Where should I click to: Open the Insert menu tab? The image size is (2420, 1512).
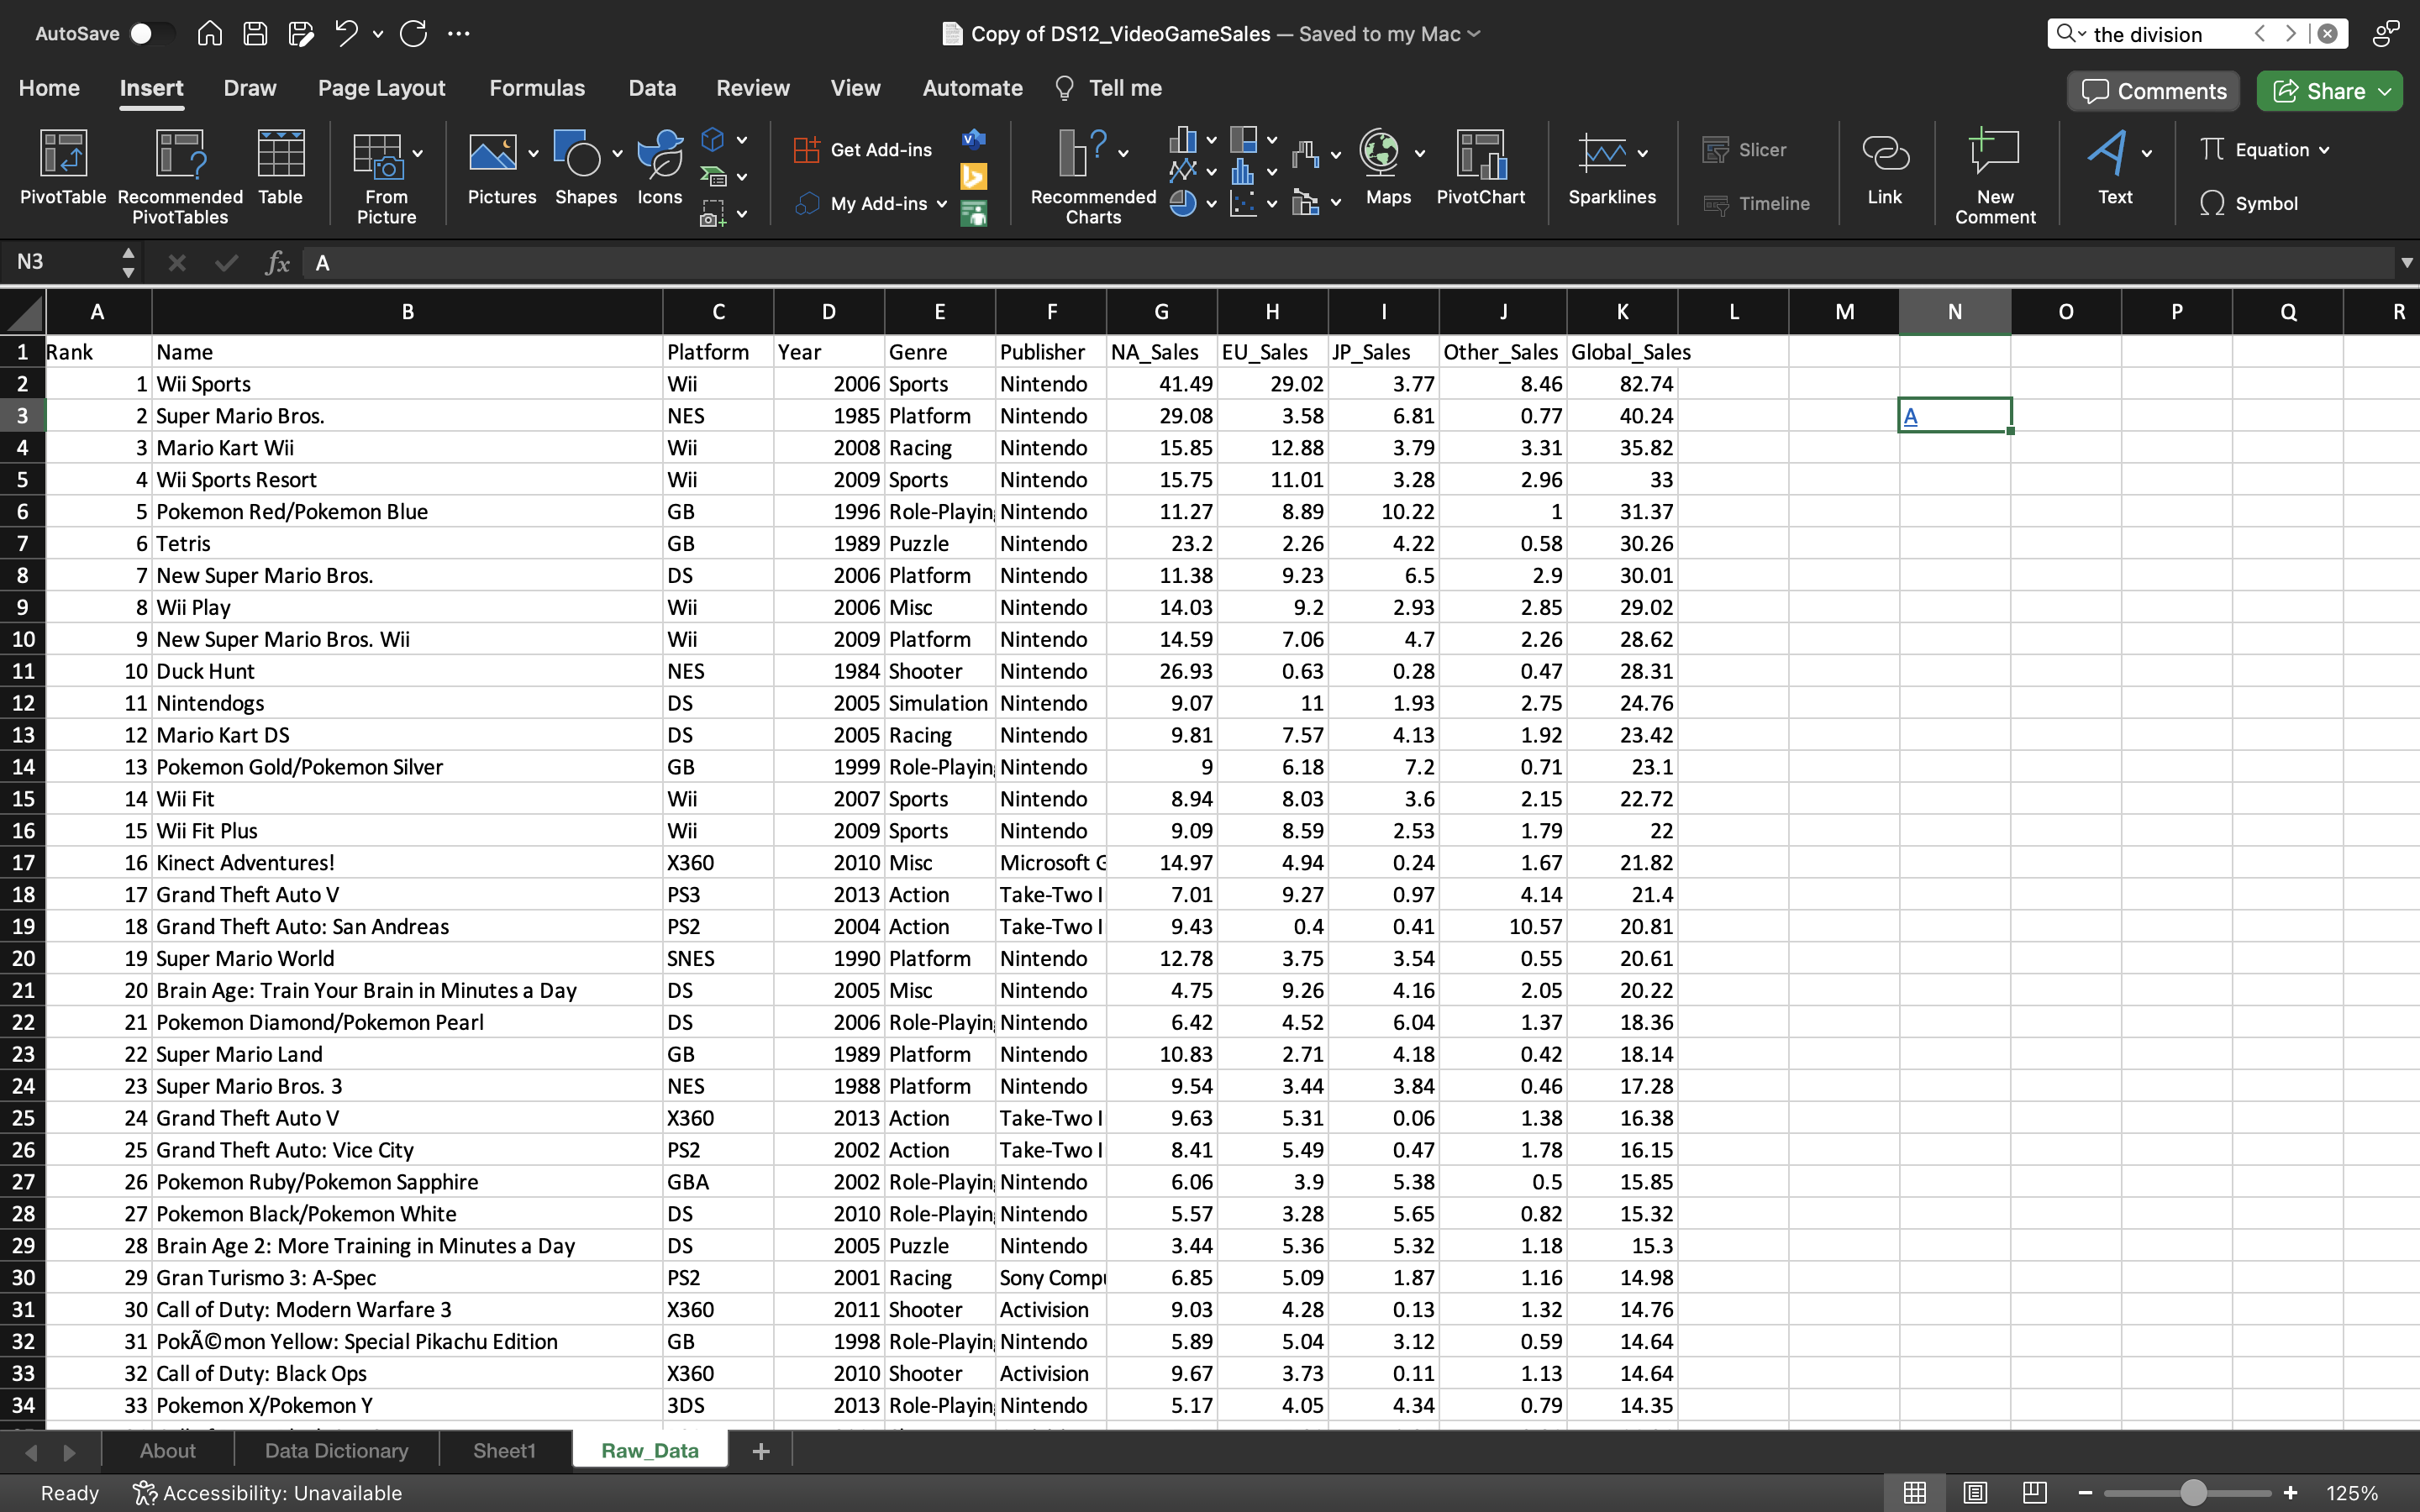click(150, 87)
